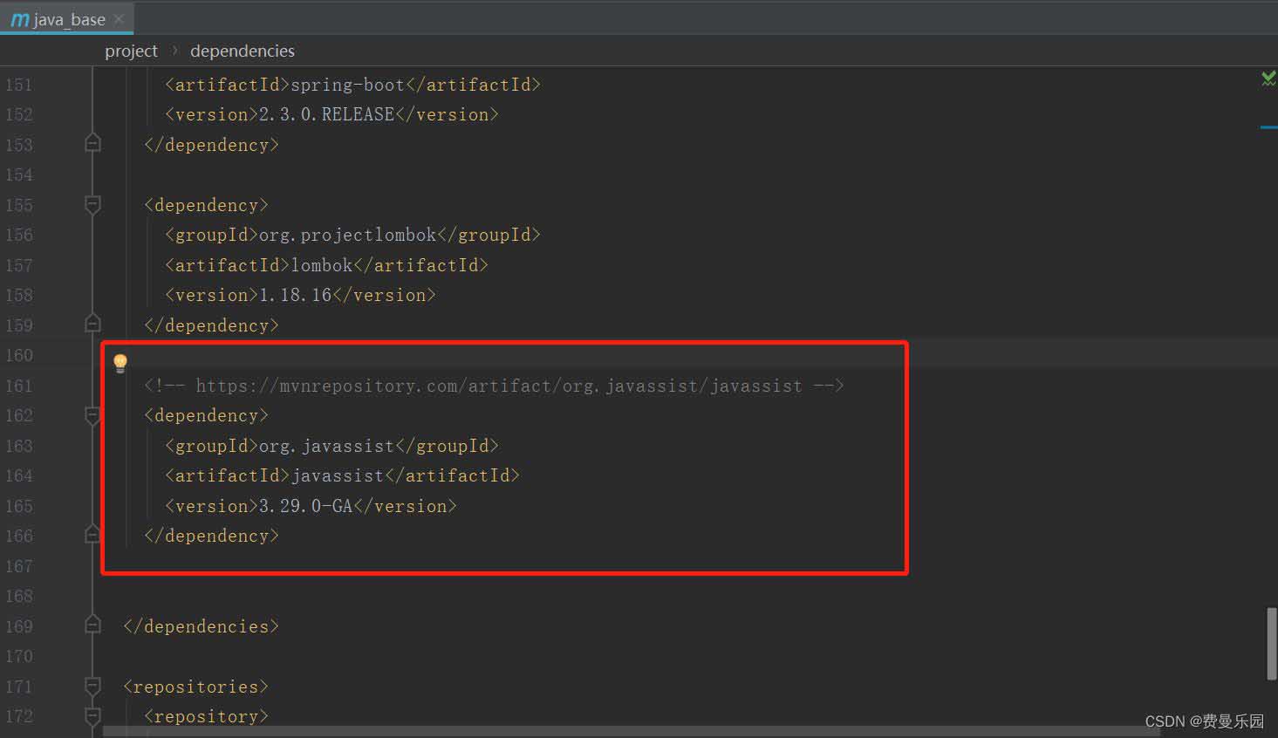Click the <dependency> tag on line 155
Viewport: 1278px width, 738px height.
206,205
